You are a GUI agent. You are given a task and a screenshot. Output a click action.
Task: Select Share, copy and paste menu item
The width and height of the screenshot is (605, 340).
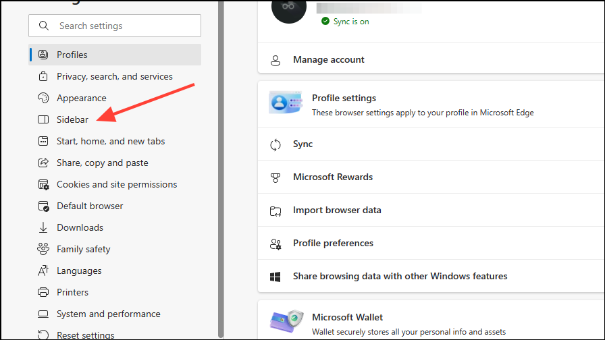coord(103,163)
